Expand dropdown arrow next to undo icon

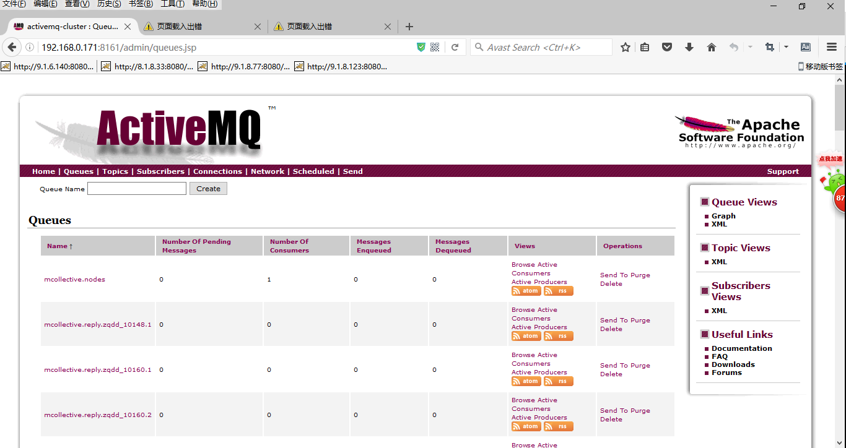750,47
